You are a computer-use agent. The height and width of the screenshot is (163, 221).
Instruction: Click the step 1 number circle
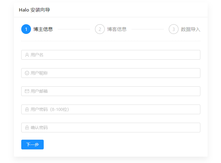click(26, 29)
